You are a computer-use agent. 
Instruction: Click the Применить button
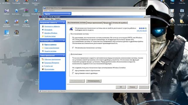click(144, 87)
